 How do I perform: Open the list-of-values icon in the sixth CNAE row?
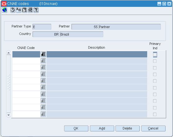coord(43,87)
